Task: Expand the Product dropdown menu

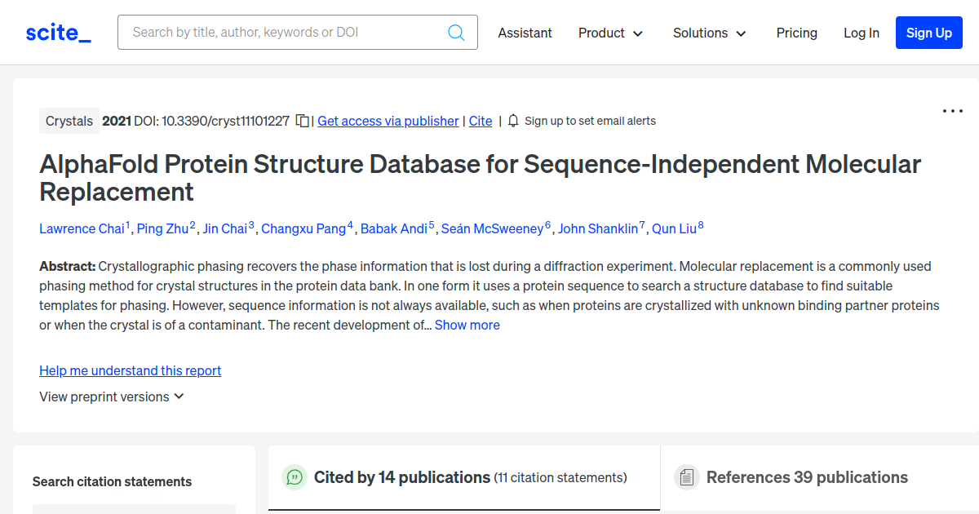Action: click(x=610, y=33)
